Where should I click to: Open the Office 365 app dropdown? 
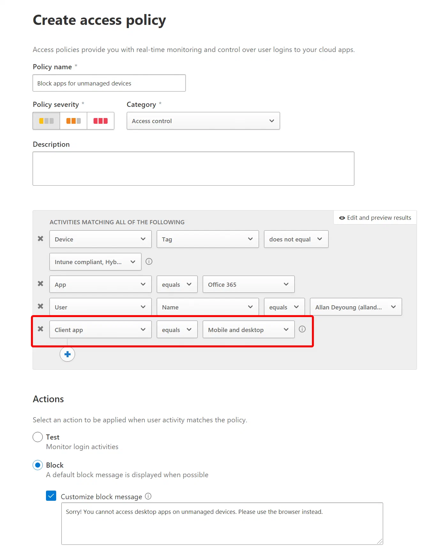[x=249, y=285]
